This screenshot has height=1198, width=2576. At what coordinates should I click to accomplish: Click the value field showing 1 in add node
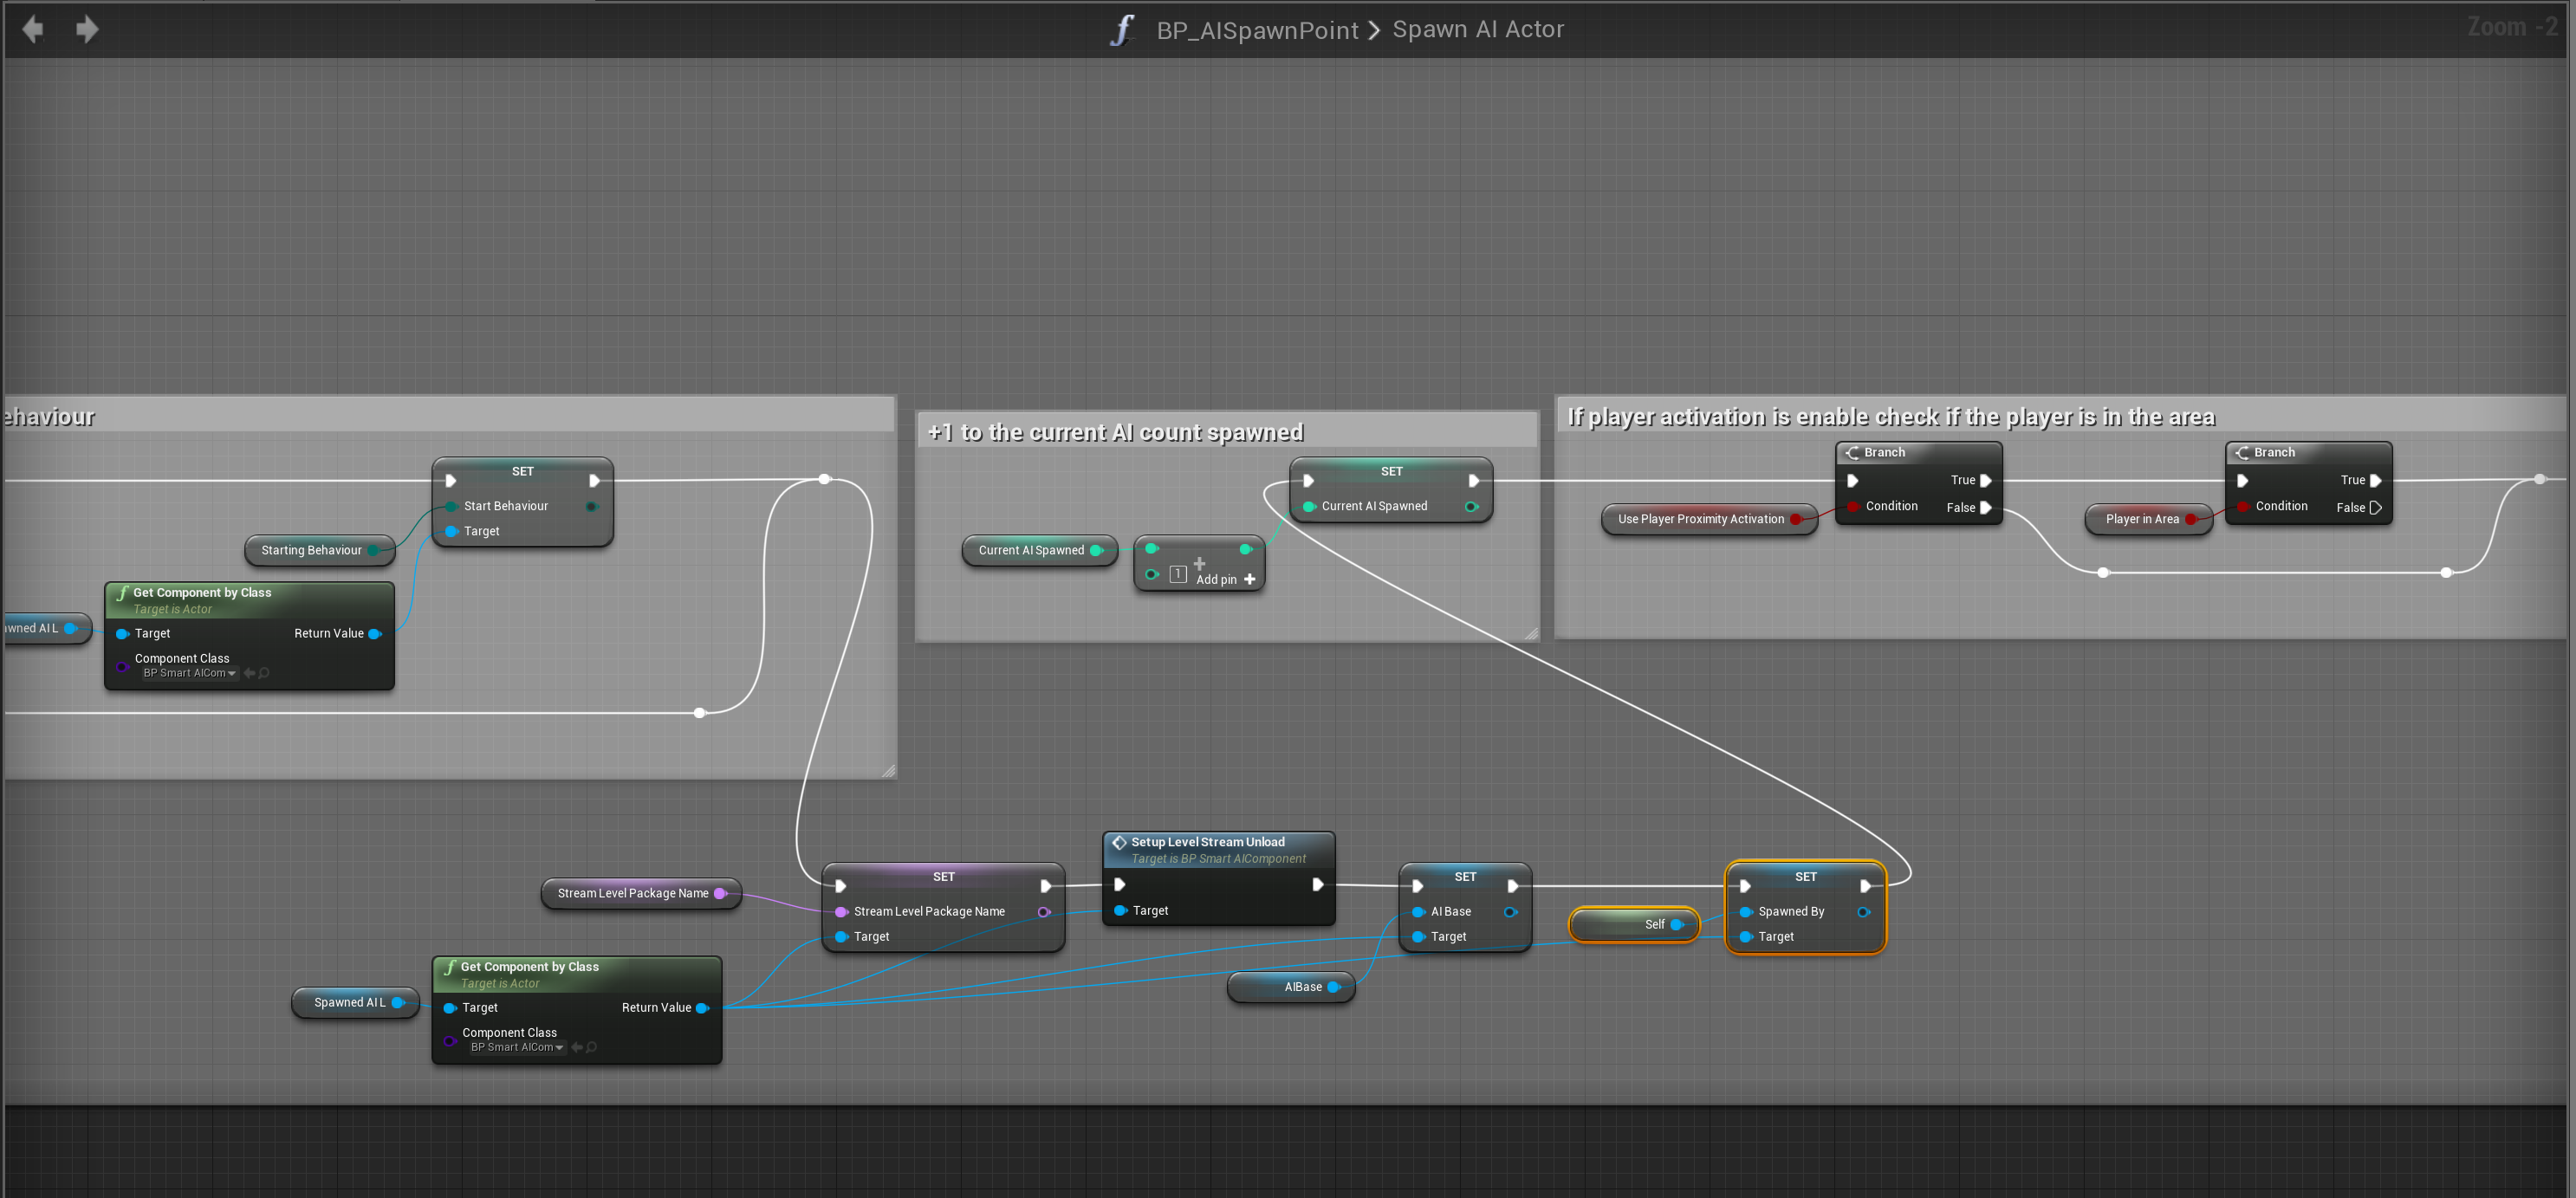[1178, 574]
